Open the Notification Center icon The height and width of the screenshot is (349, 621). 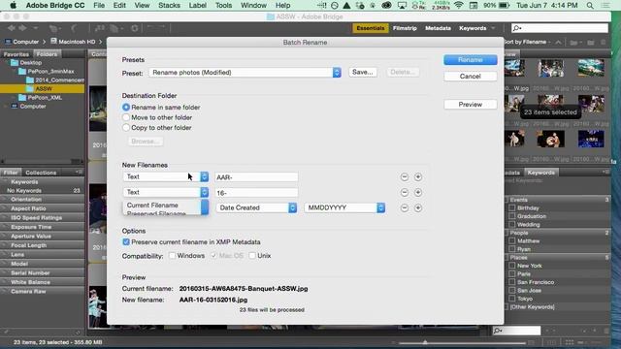605,5
